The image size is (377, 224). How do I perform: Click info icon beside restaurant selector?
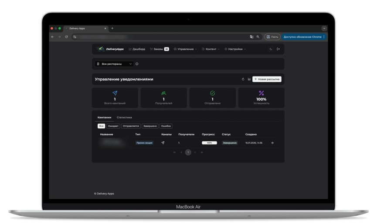click(x=137, y=64)
